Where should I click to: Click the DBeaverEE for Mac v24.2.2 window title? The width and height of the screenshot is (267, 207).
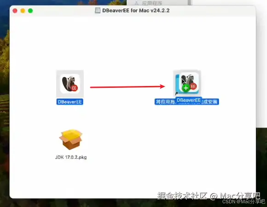click(136, 11)
